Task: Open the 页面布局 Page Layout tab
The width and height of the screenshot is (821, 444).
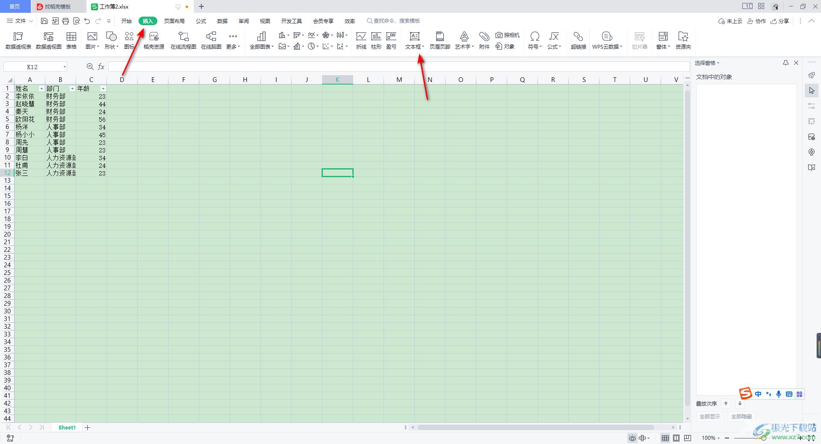Action: tap(174, 21)
